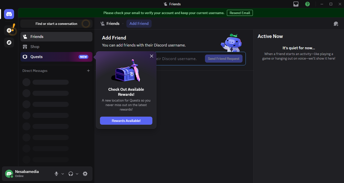Open the Discover servers compass icon
Screen dimensions: 344x183
point(9,42)
